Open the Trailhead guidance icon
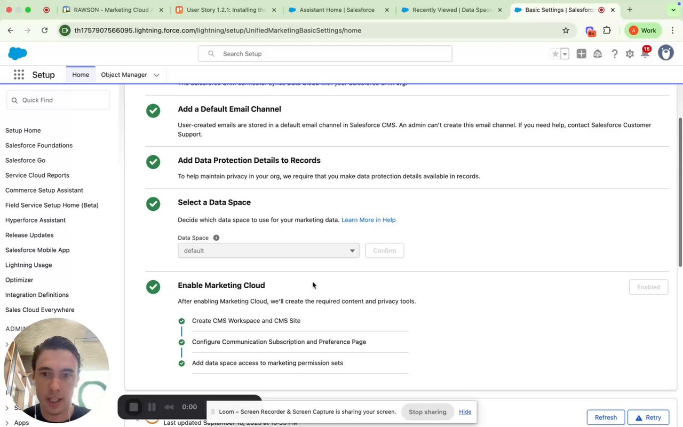The image size is (683, 427). point(598,54)
